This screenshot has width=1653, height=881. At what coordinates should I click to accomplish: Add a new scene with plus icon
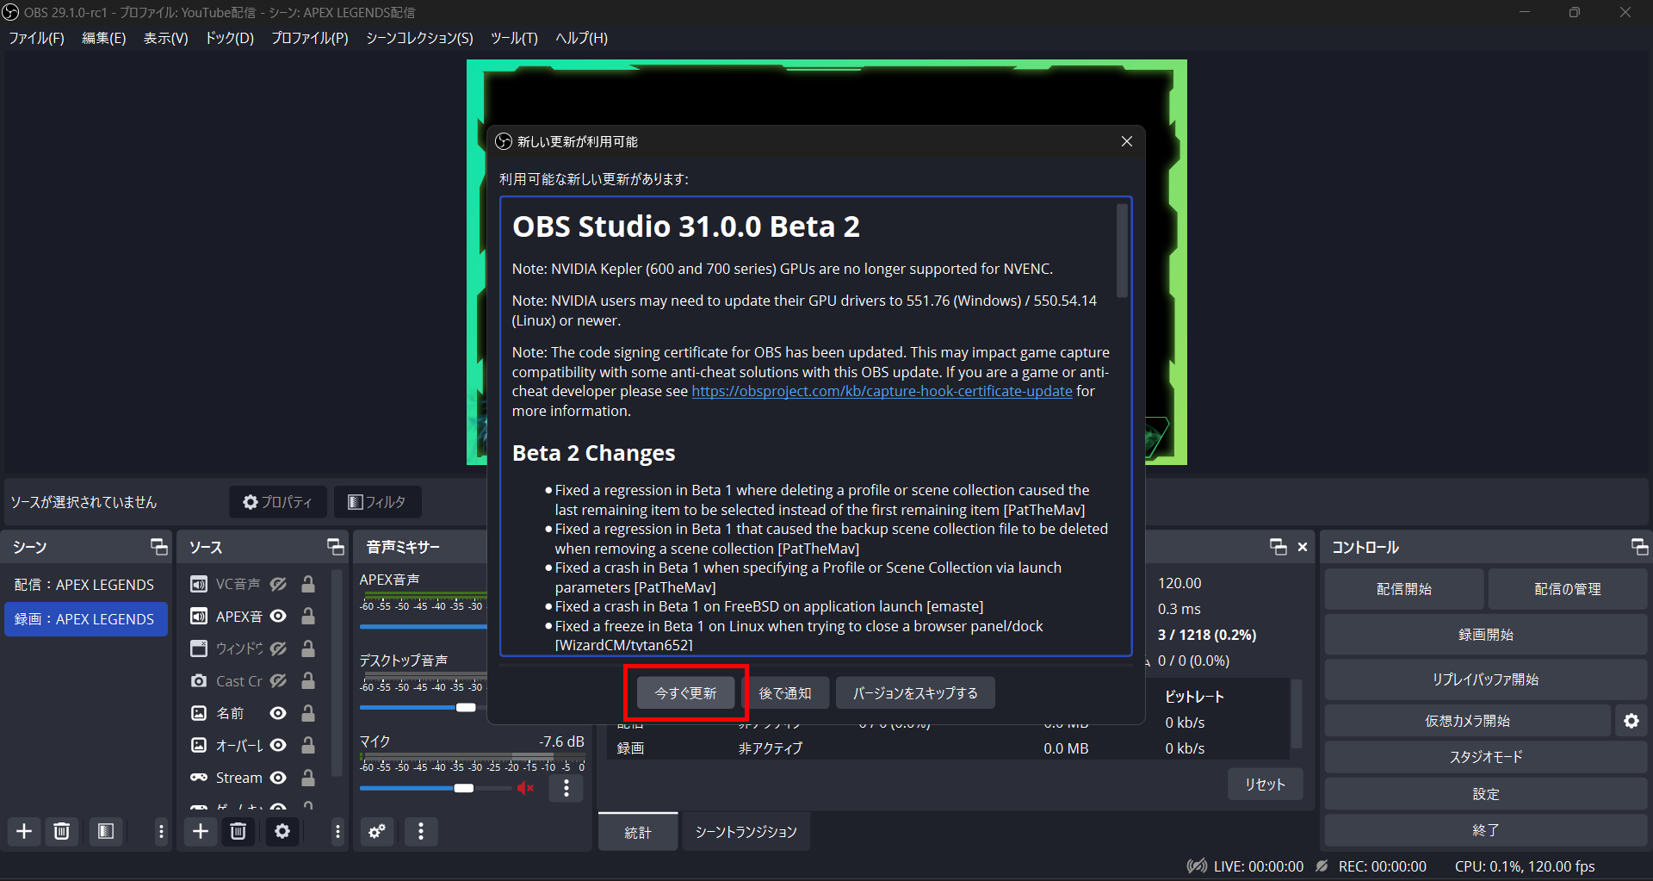click(24, 831)
